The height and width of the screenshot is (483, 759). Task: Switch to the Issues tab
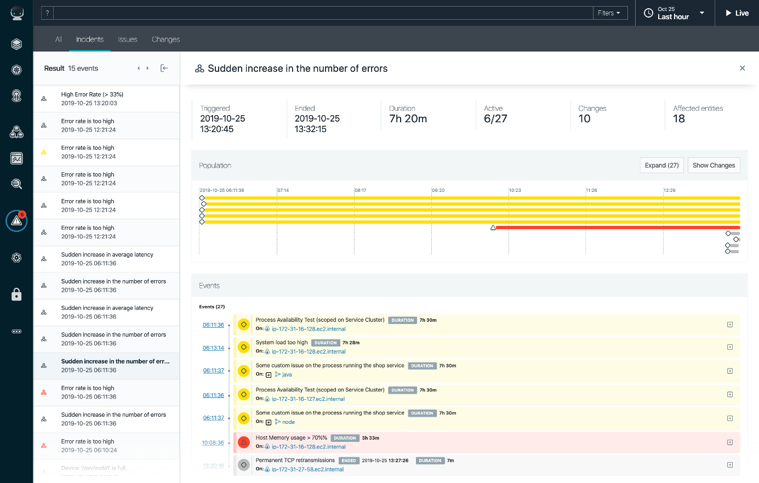128,39
